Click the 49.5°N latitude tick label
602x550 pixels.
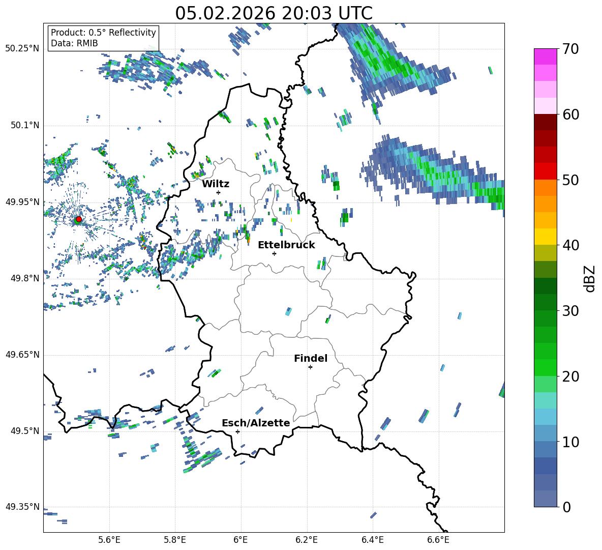click(24, 431)
